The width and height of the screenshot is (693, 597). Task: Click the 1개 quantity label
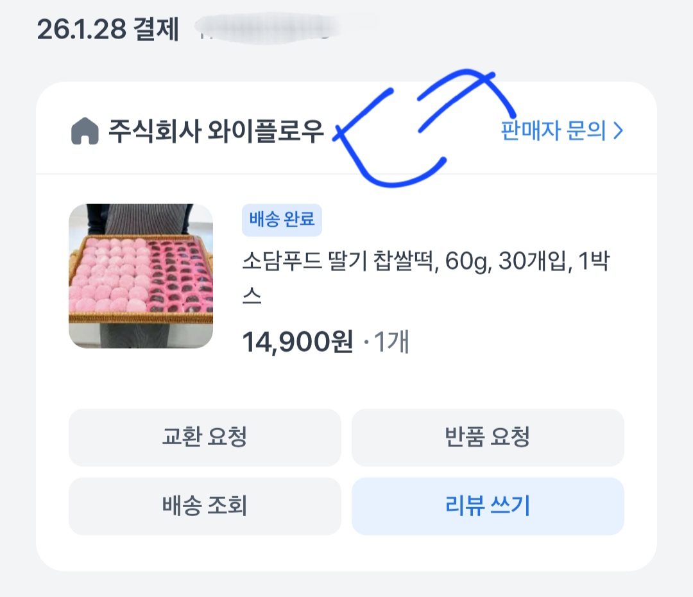(391, 343)
